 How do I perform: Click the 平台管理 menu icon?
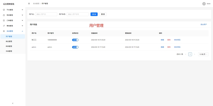click(x=4, y=10)
